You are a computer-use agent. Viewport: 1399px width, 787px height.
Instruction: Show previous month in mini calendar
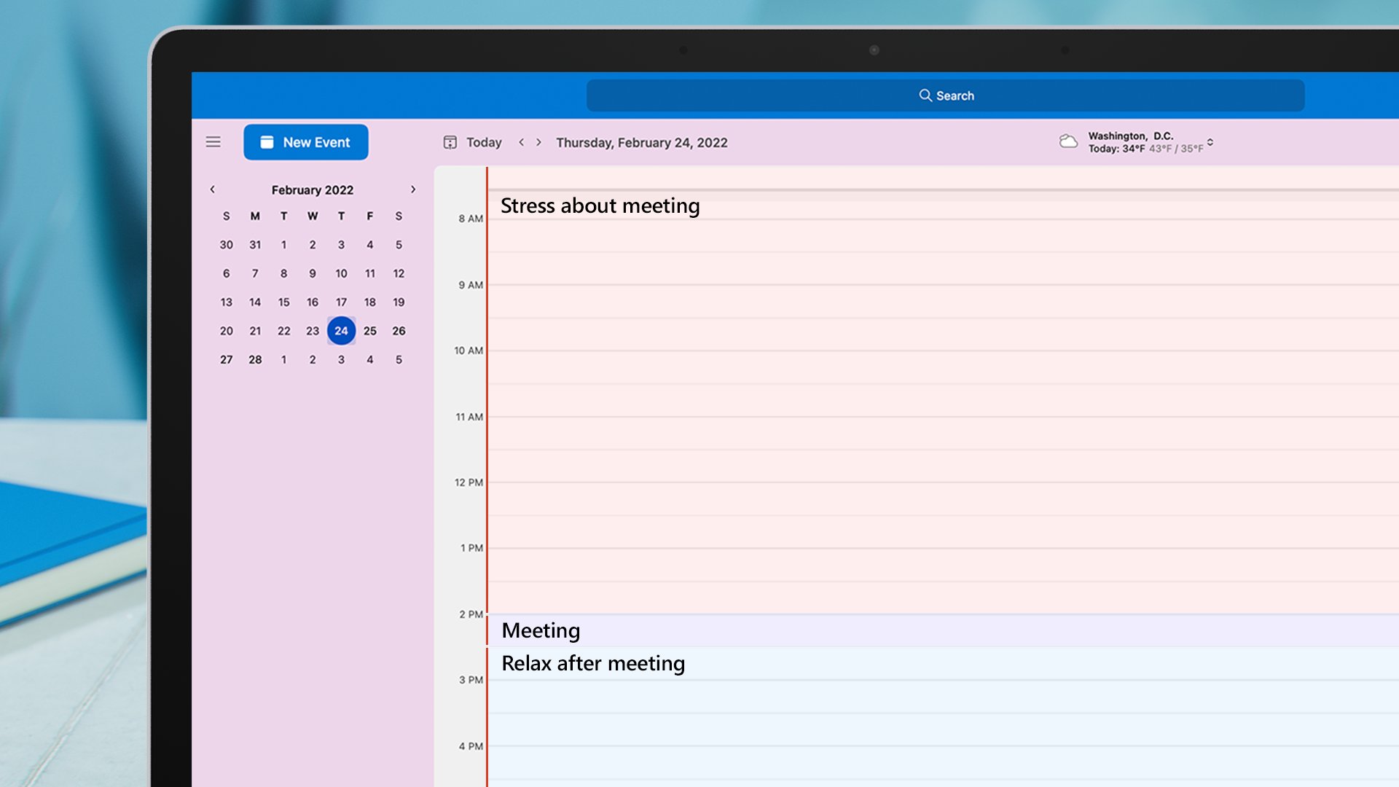click(x=213, y=189)
